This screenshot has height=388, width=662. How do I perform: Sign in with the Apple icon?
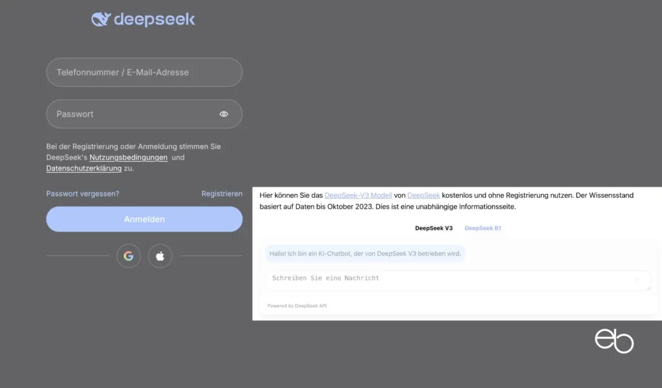pyautogui.click(x=160, y=255)
